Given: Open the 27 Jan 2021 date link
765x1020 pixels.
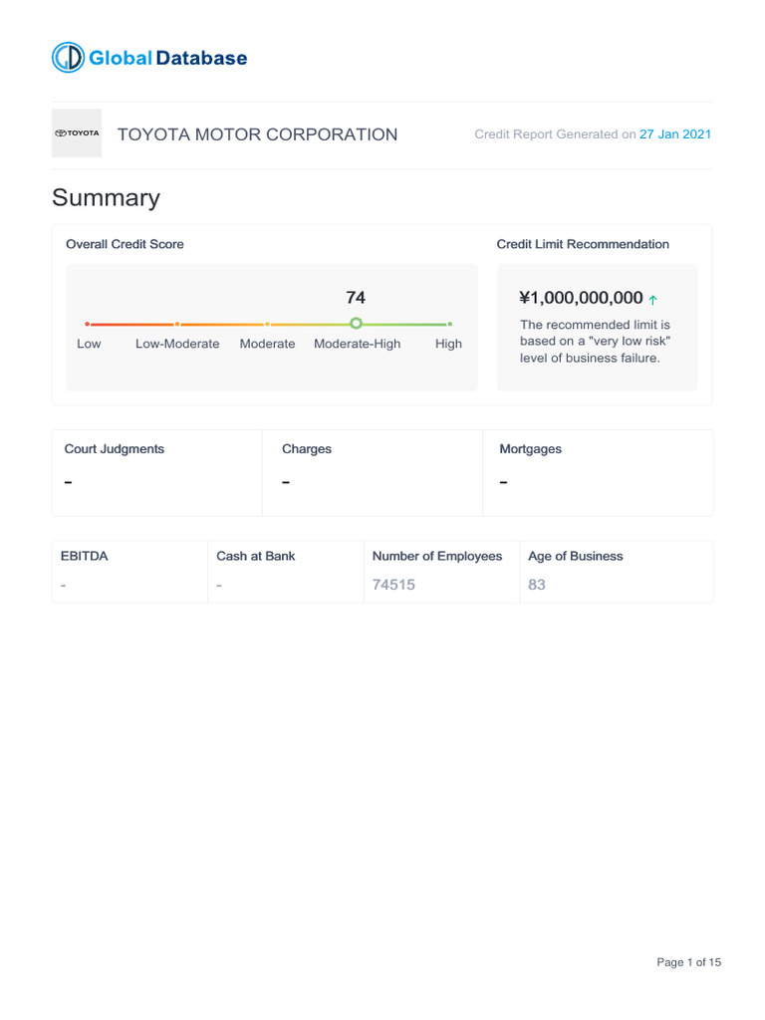Looking at the screenshot, I should coord(675,134).
